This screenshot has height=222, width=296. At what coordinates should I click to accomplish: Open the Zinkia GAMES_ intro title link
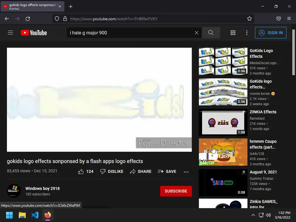[x=264, y=204]
